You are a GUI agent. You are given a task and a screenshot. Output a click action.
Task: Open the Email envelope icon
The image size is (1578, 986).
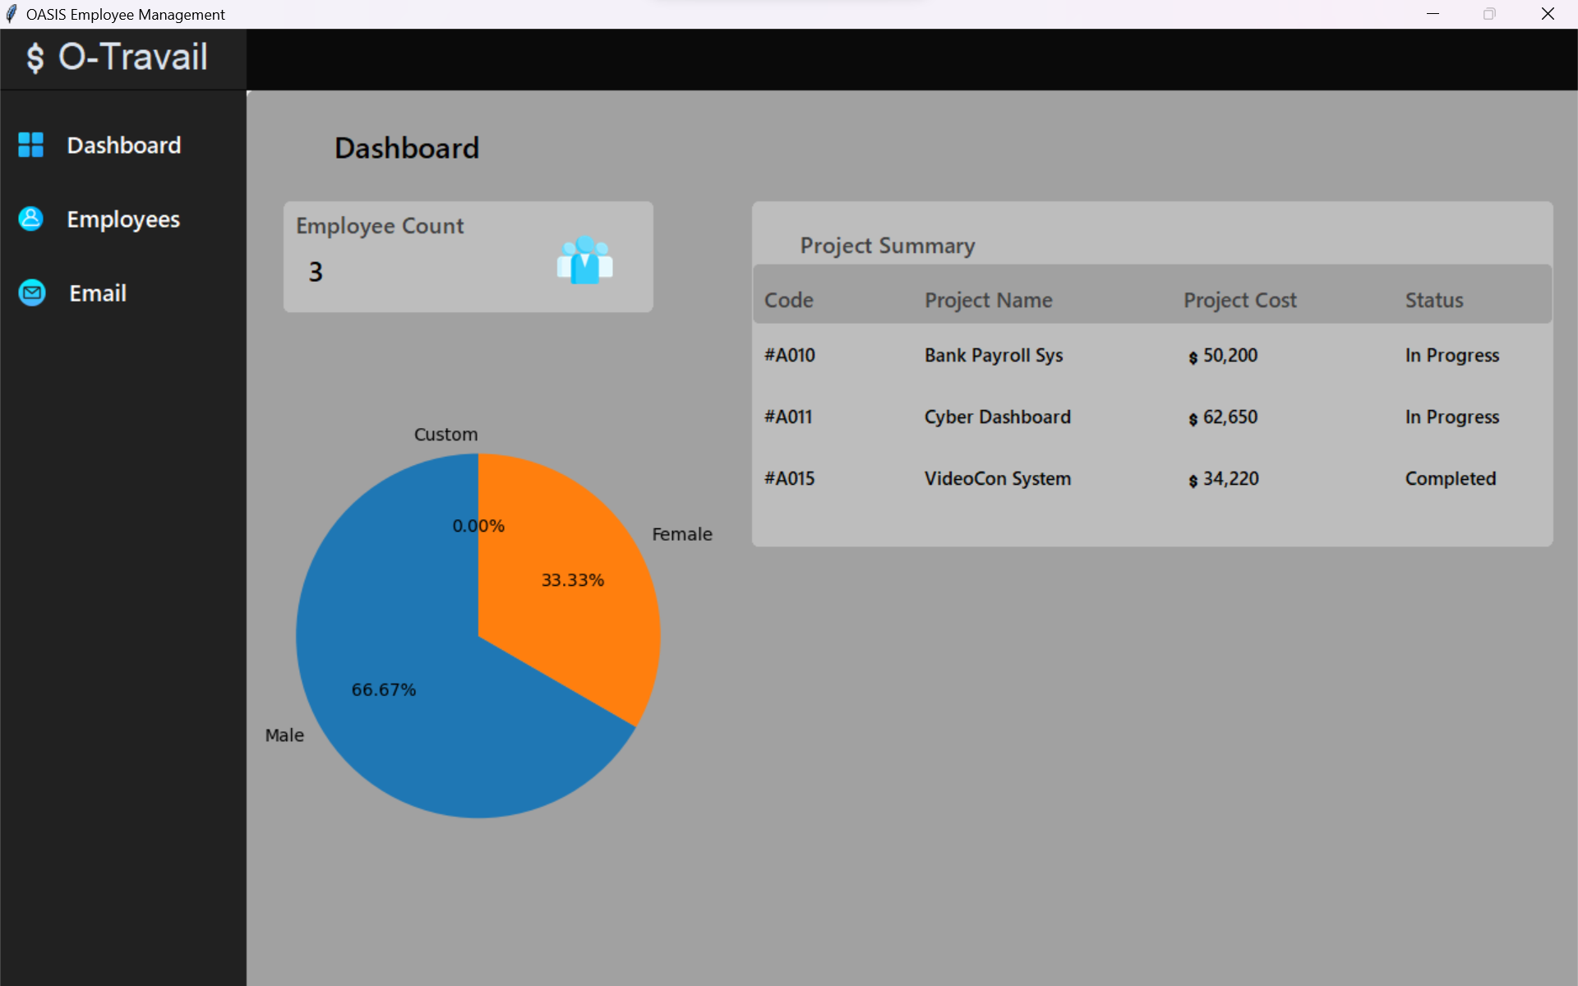tap(30, 293)
